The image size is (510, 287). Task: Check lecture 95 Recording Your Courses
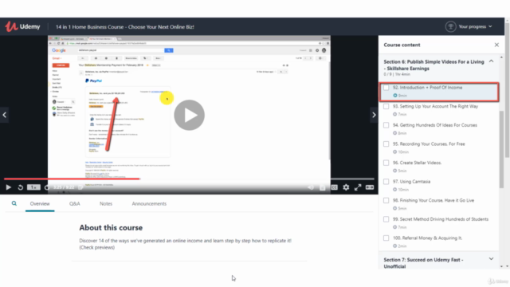coord(386,144)
